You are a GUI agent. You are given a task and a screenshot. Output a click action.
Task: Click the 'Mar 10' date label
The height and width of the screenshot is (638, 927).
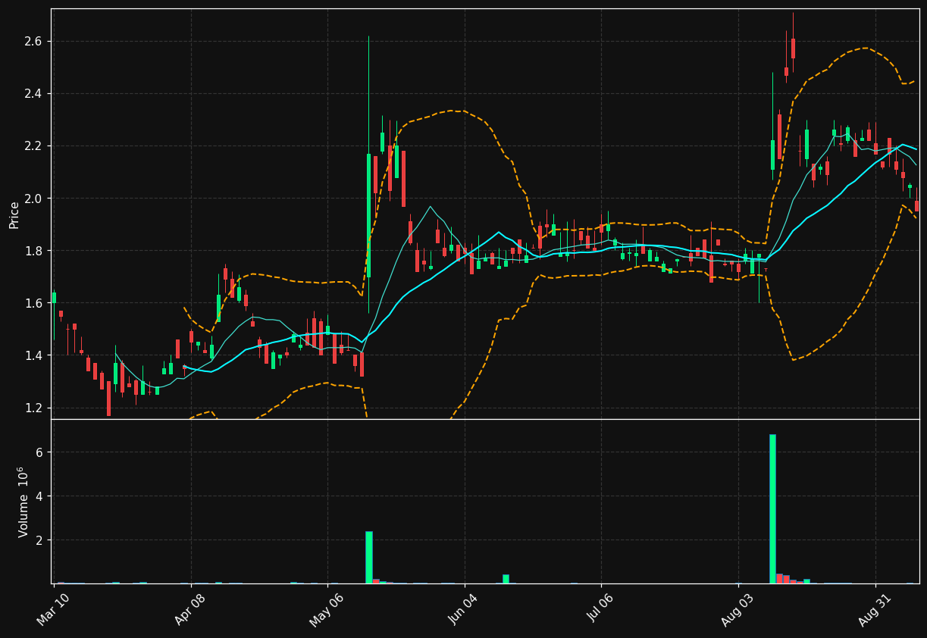pos(54,608)
